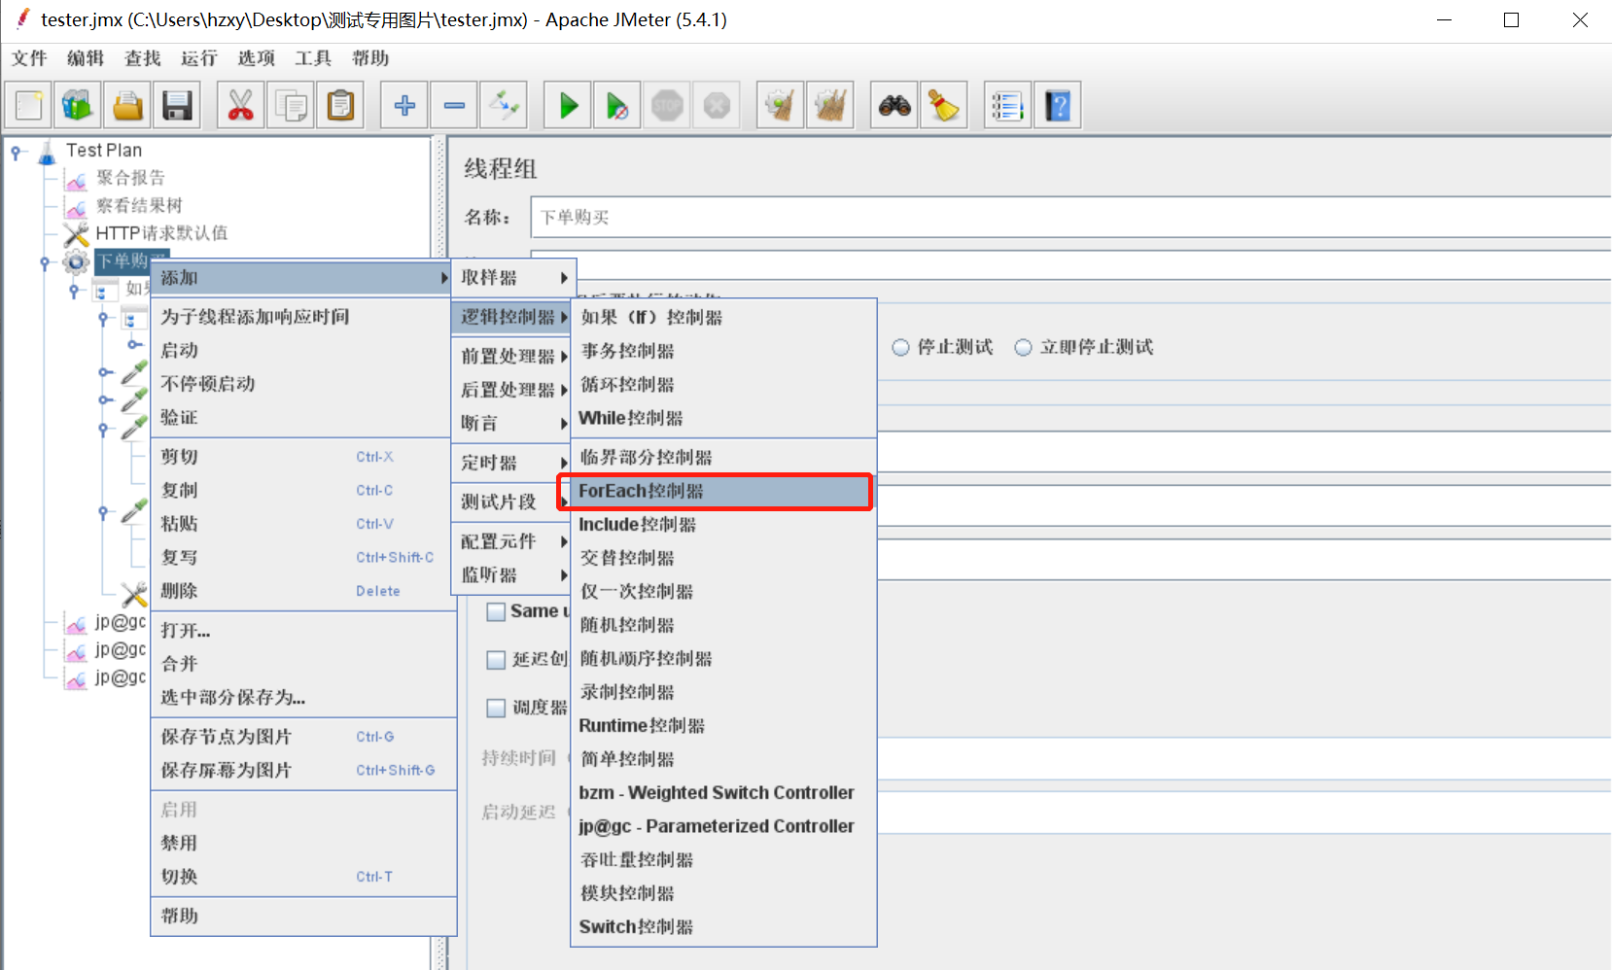Image resolution: width=1612 pixels, height=970 pixels.
Task: Click the Clear results broom icon
Action: (781, 105)
